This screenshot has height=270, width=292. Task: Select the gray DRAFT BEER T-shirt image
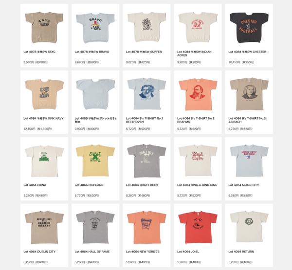146,161
